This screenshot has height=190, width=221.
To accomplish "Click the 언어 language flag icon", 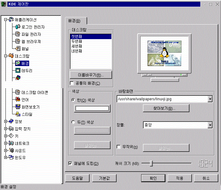I will pyautogui.click(x=18, y=99).
